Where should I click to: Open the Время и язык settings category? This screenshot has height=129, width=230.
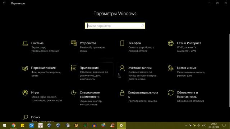tap(186, 72)
